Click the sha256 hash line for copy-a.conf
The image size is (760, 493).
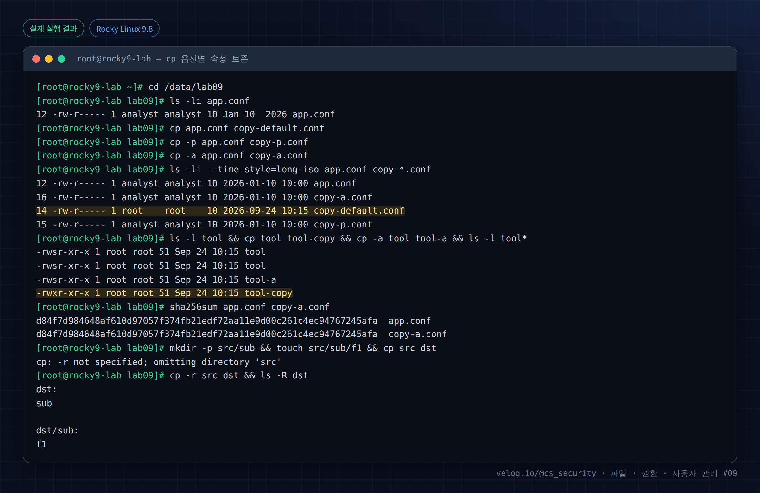point(241,334)
